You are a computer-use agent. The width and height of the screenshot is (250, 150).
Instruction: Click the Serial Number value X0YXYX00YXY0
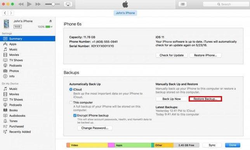pyautogui.click(x=102, y=46)
